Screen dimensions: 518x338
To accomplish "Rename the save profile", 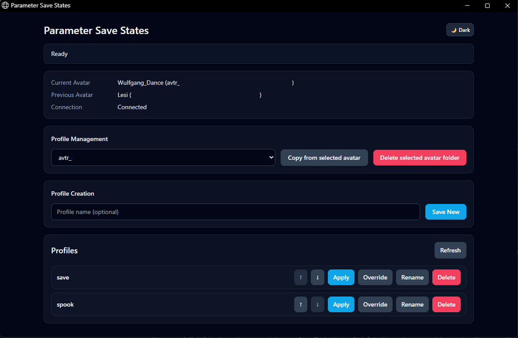I will (412, 277).
